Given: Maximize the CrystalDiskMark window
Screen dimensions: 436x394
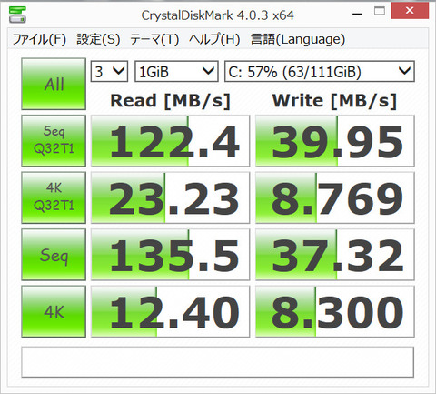Looking at the screenshot, I should (380, 12).
